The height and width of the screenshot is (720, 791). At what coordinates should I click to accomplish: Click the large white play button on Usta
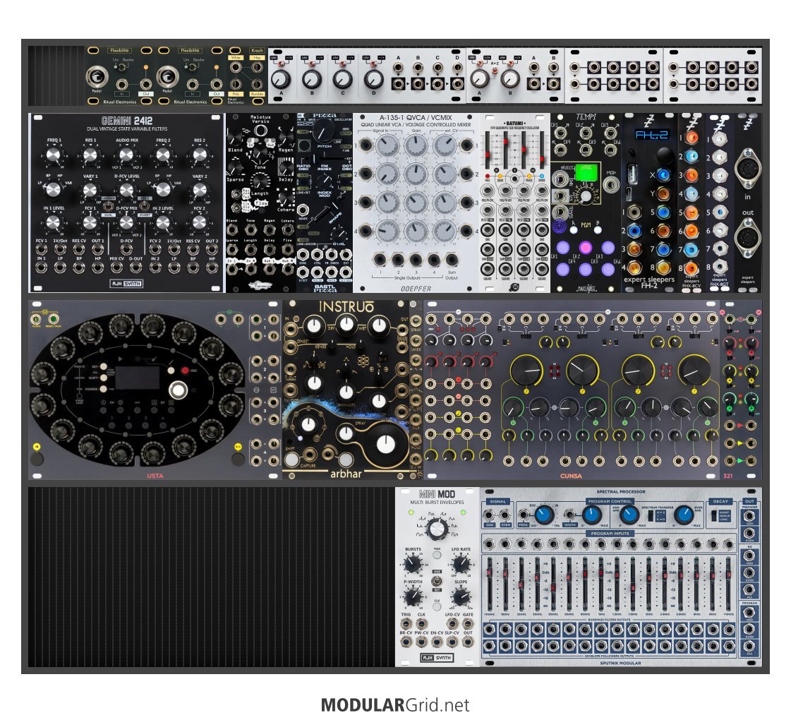click(x=178, y=390)
